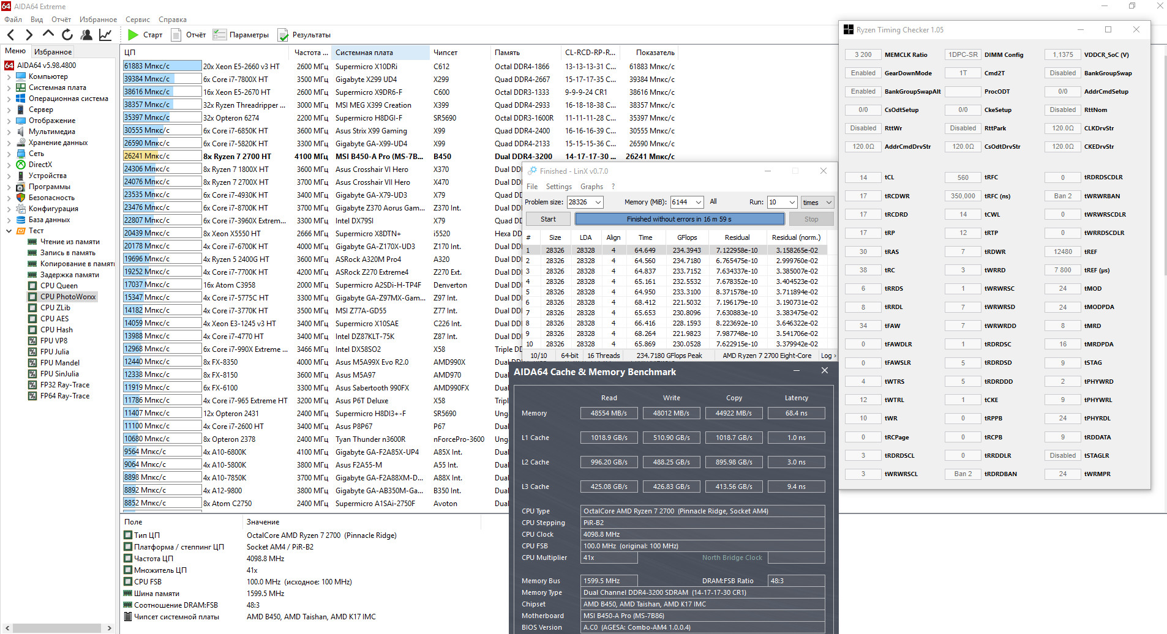
Task: Expand the Компьютер tree node arrow
Action: [x=9, y=76]
